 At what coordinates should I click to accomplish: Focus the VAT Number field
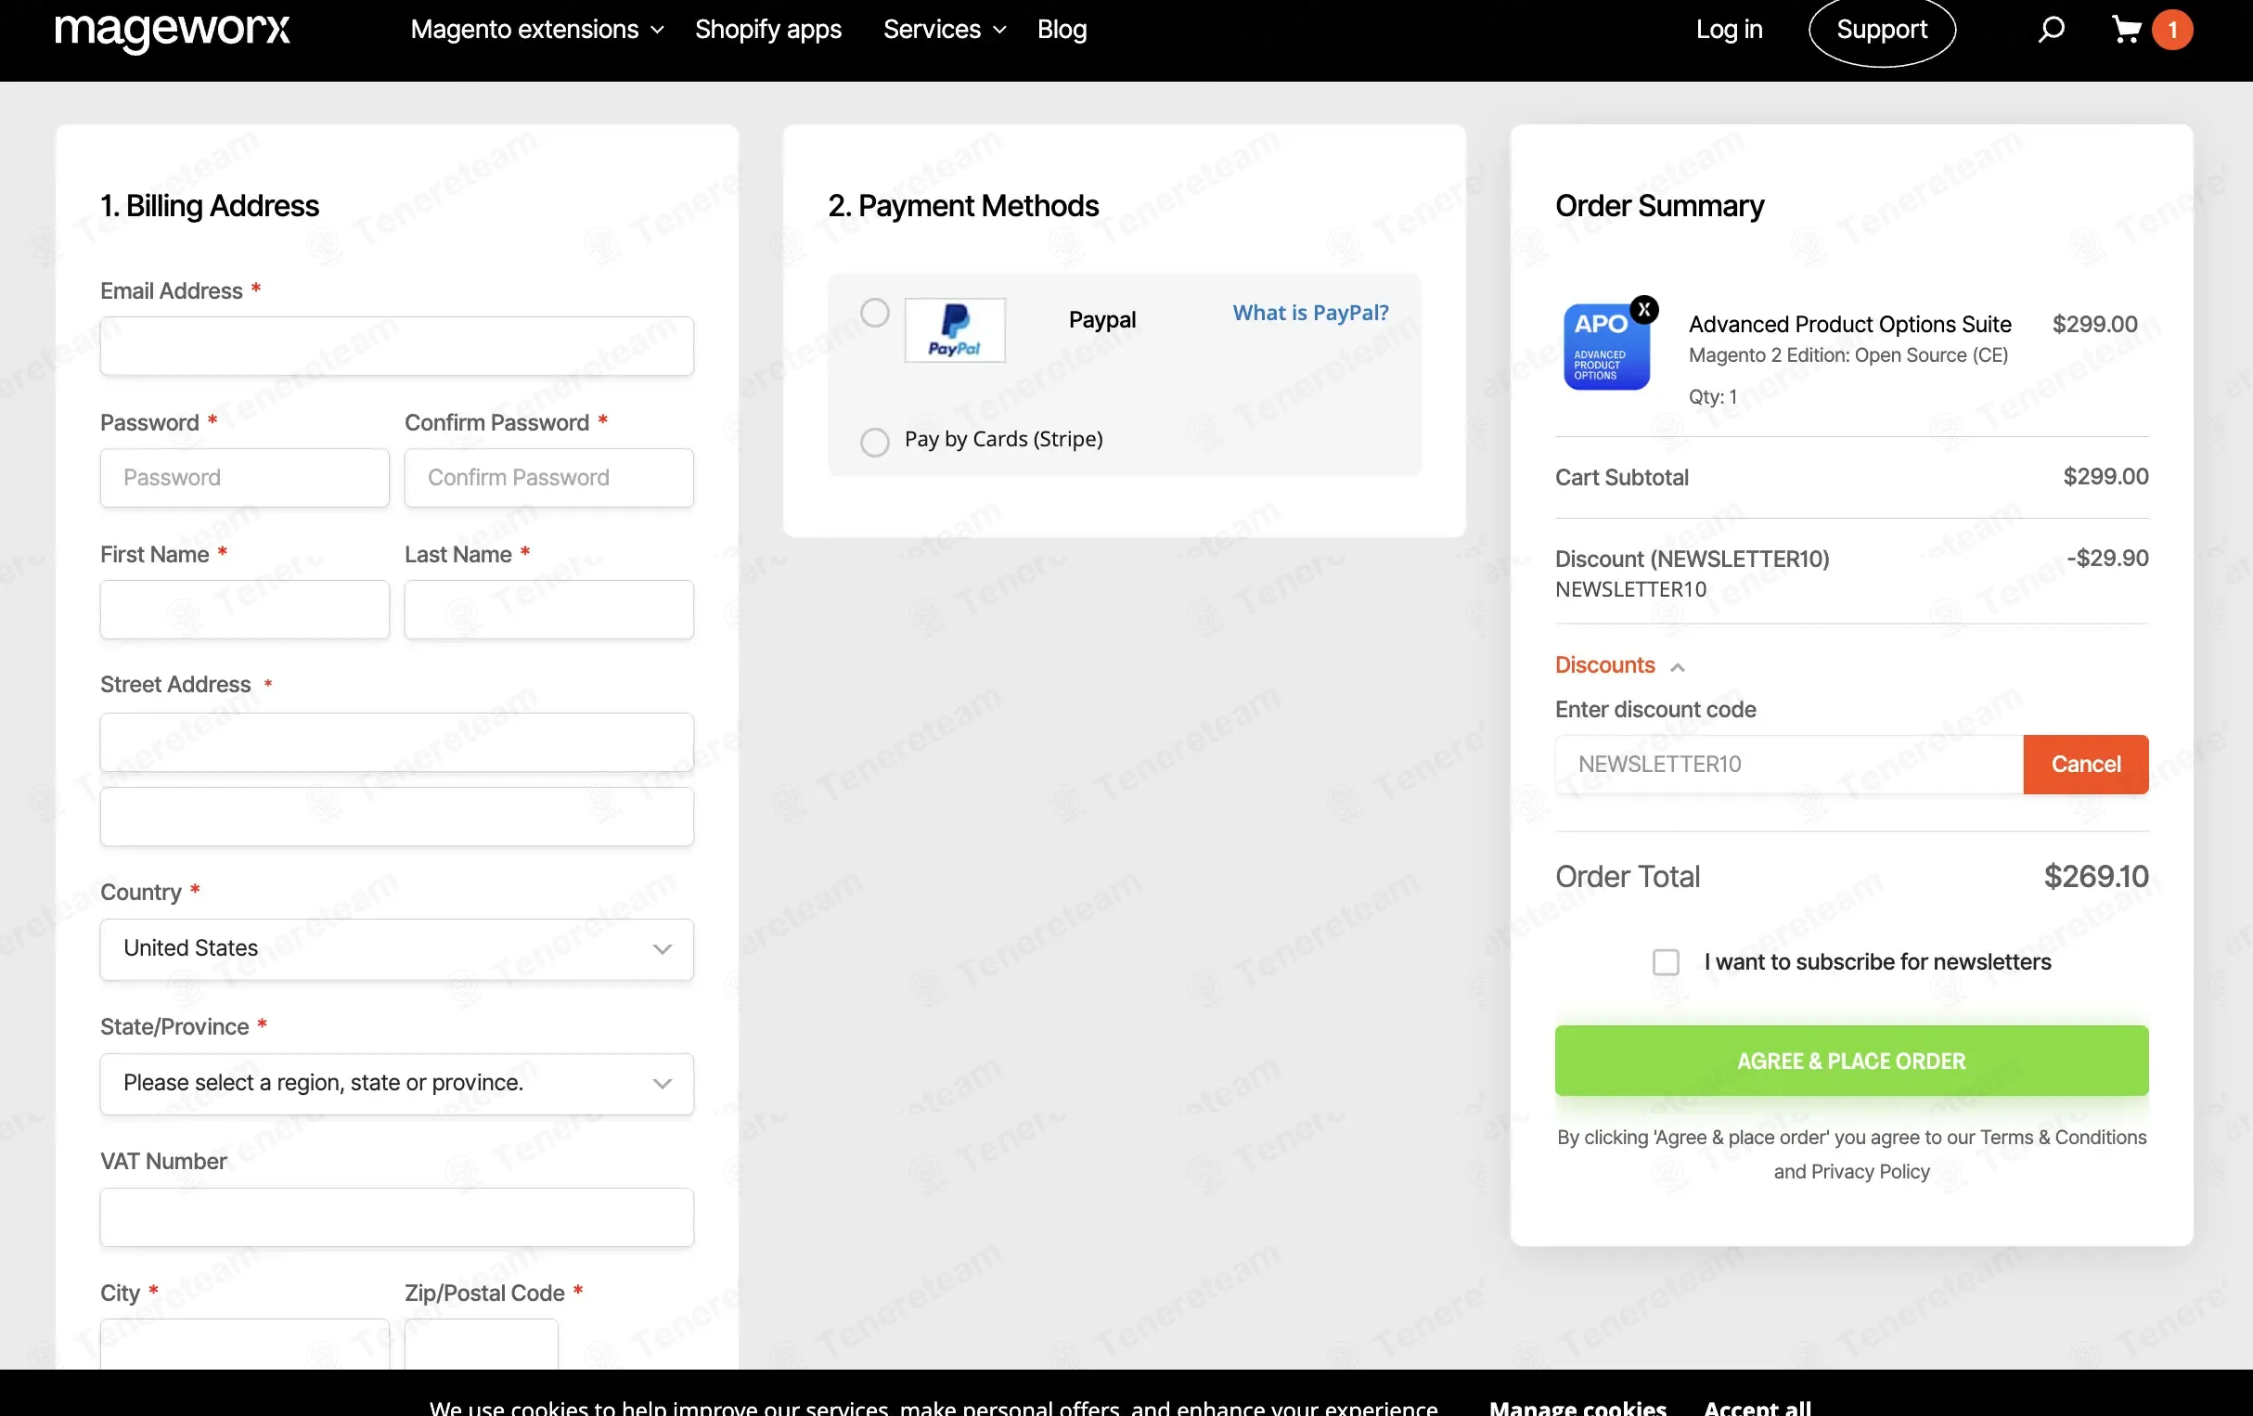pyautogui.click(x=397, y=1217)
